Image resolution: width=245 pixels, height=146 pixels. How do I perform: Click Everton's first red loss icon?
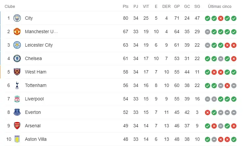[x=208, y=113]
